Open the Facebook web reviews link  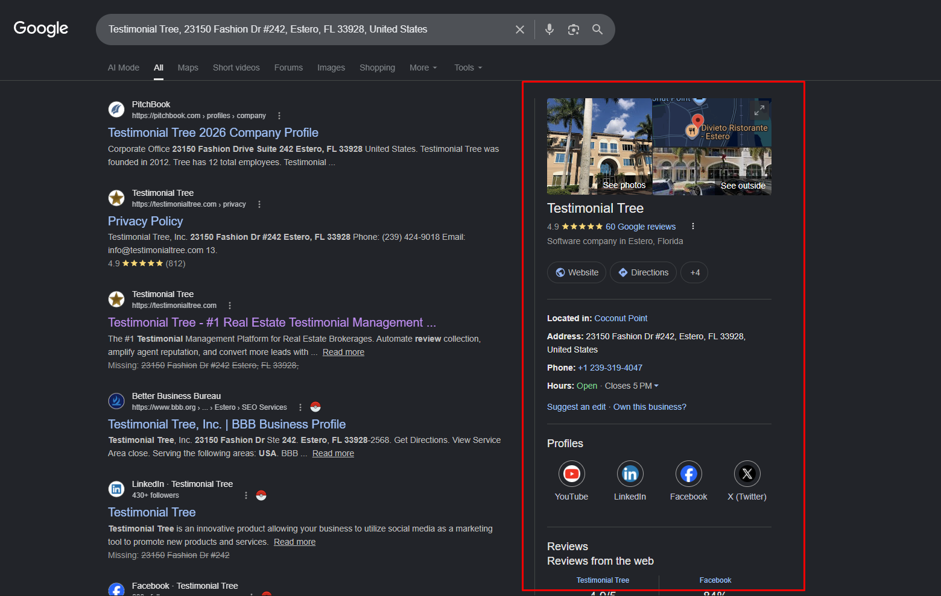[x=715, y=580]
